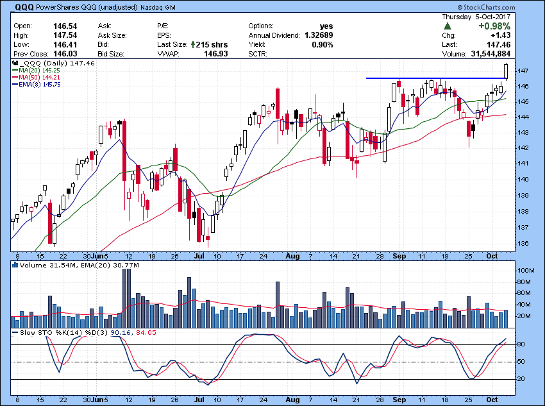The image size is (545, 406).
Task: Click the Volume value 31,544,884
Action: 491,54
